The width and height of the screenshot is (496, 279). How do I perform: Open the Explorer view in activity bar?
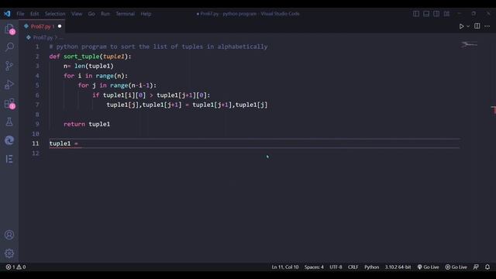[9, 29]
